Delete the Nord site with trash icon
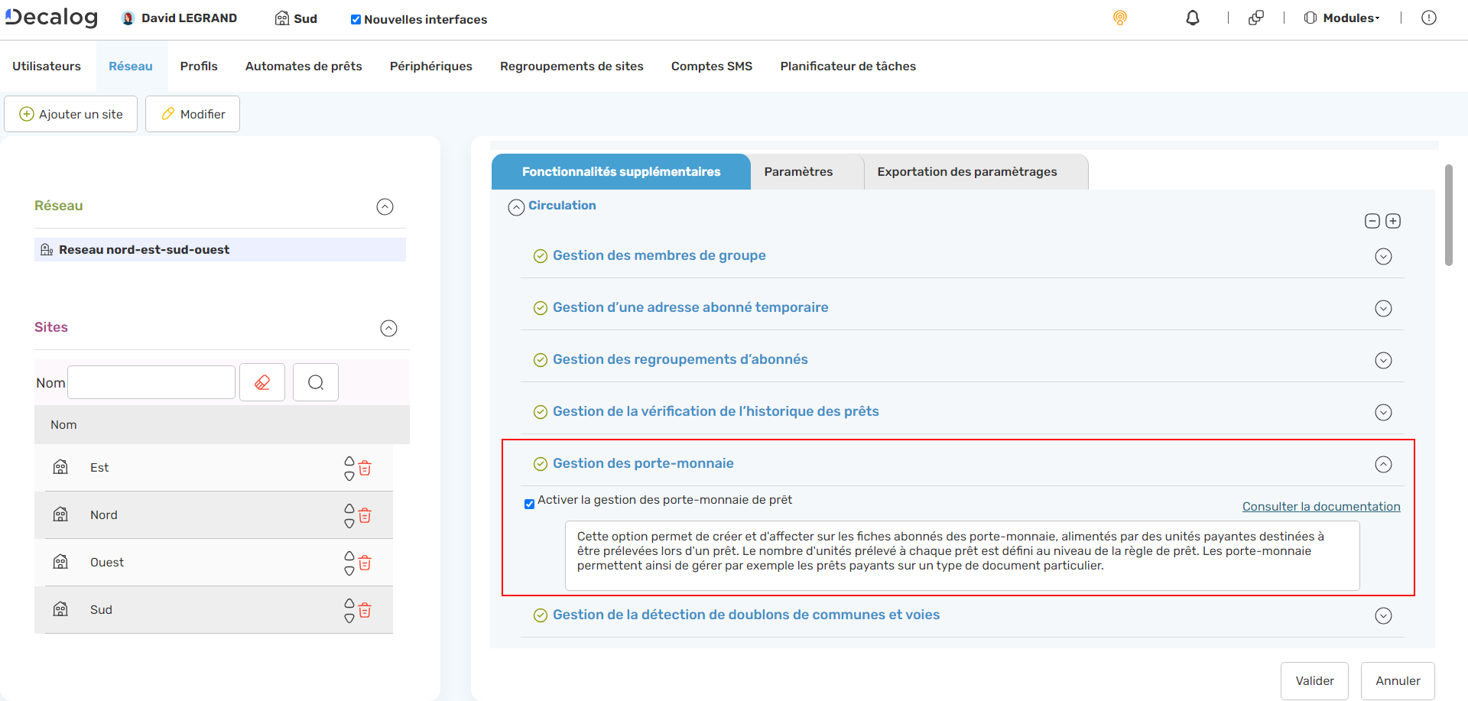1468x701 pixels. point(365,515)
